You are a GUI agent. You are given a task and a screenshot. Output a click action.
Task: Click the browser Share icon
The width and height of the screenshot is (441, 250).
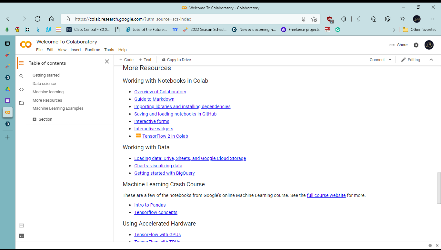pos(402,19)
